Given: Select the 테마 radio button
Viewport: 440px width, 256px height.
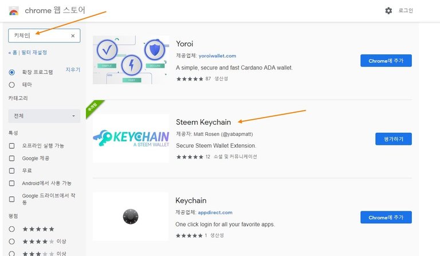Looking at the screenshot, I should pos(12,84).
